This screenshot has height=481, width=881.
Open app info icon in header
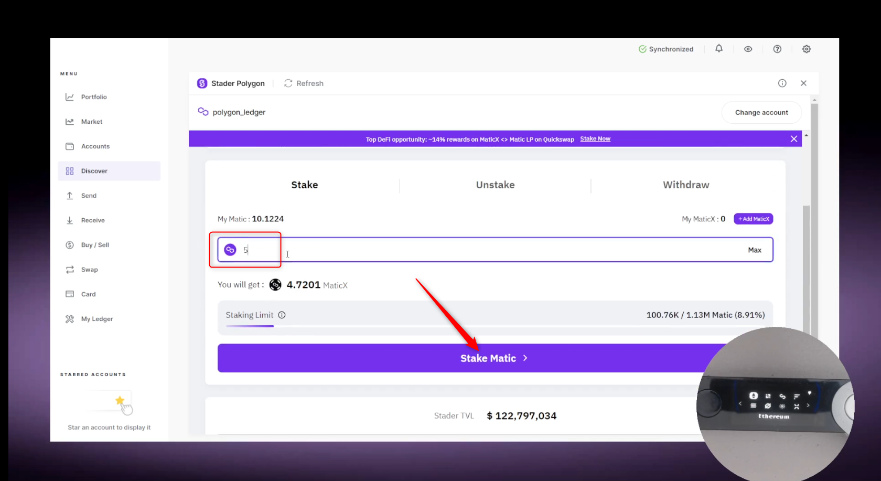point(782,83)
